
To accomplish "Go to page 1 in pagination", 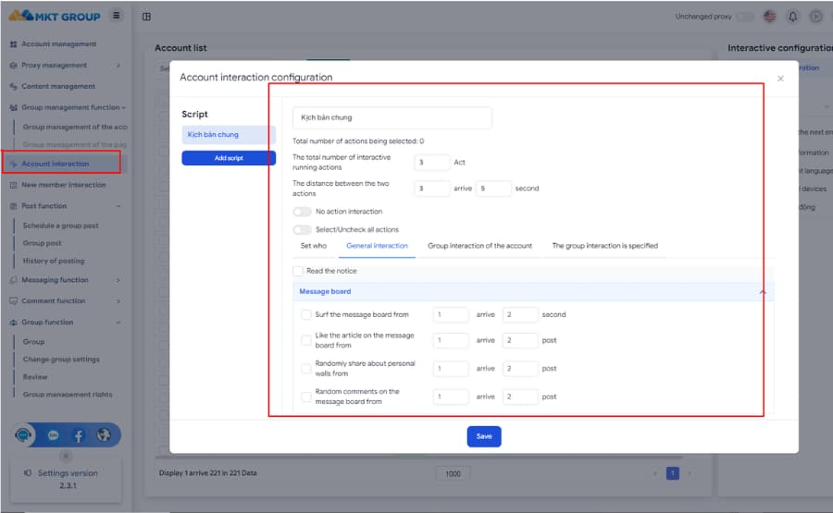I will [x=673, y=473].
